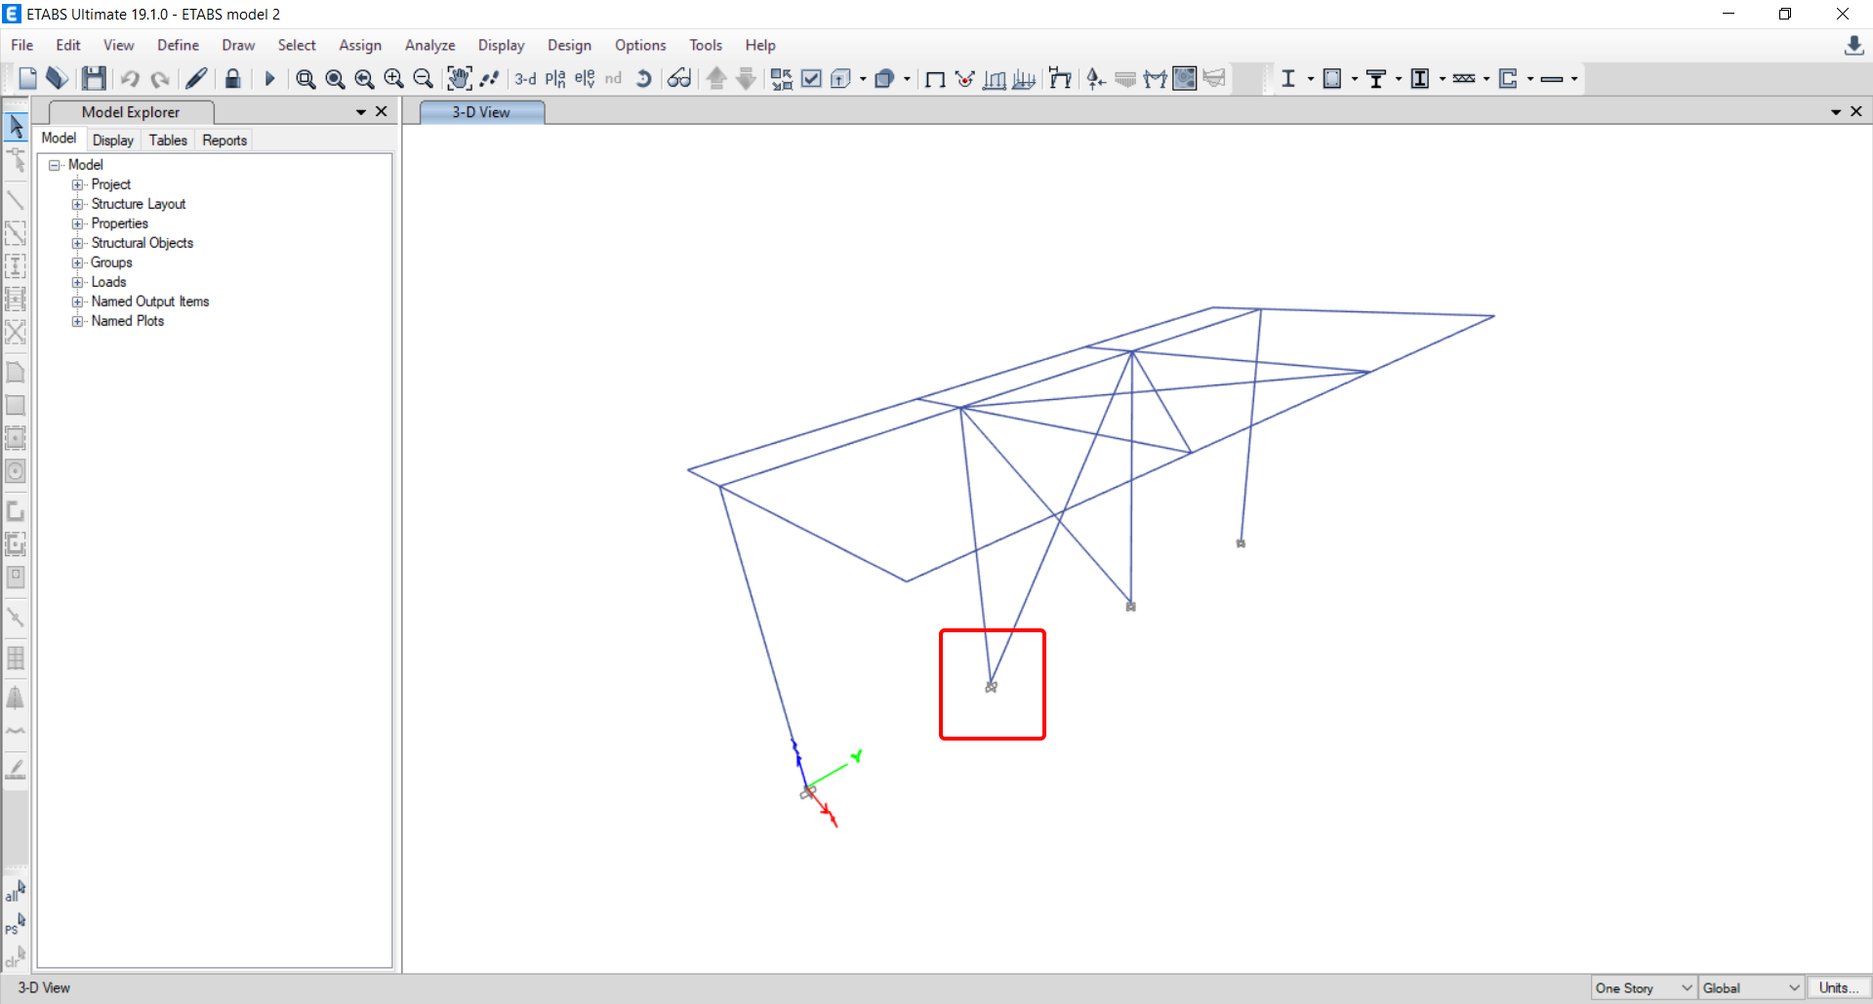1873x1004 pixels.
Task: Rotate the 3D view using rotate icon
Action: point(643,79)
